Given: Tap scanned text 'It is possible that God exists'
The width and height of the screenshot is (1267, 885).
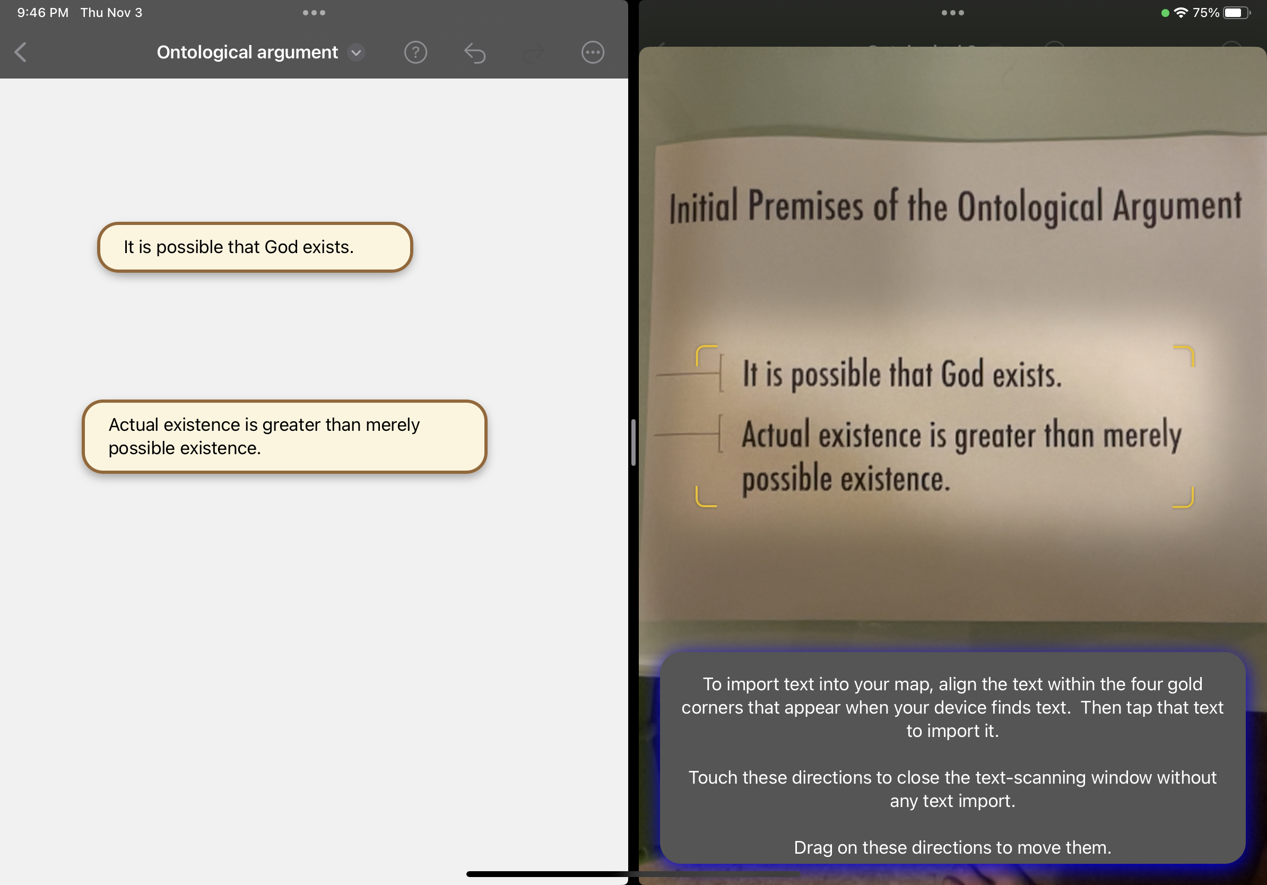Looking at the screenshot, I should (x=901, y=375).
